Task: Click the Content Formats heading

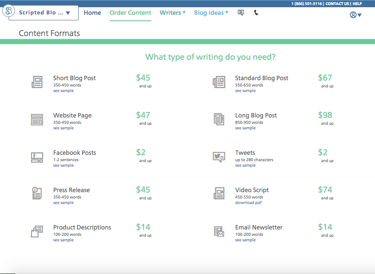Action: pos(49,33)
